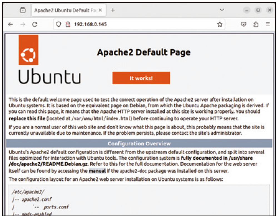Viewport: 278px width, 218px height.
Task: Reload the page using the refresh icon
Action: click(34, 24)
